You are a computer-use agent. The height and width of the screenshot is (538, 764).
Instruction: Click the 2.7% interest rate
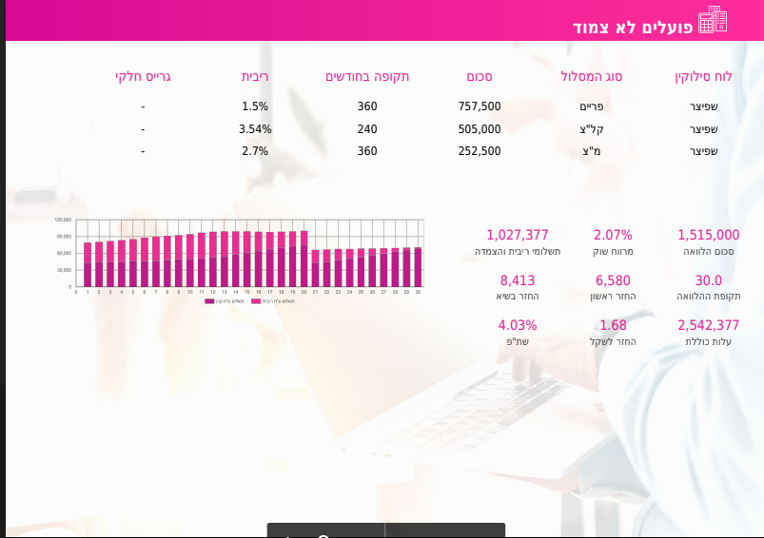[255, 151]
